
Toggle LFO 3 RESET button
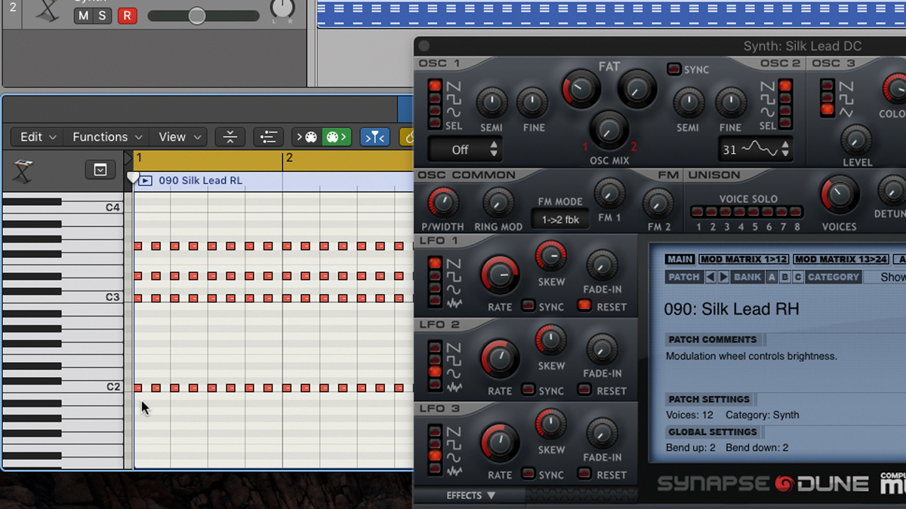584,474
